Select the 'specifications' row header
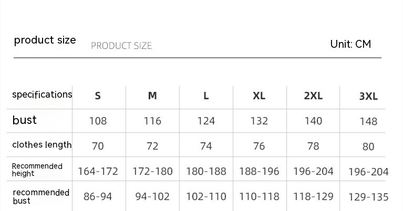The image size is (403, 211). pyautogui.click(x=42, y=94)
